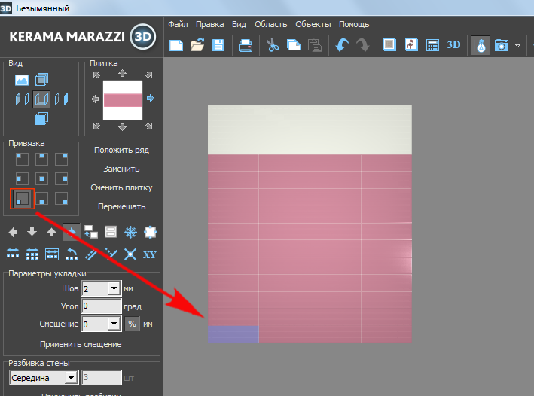
Task: Click the Save file toolbar icon
Action: [x=218, y=45]
